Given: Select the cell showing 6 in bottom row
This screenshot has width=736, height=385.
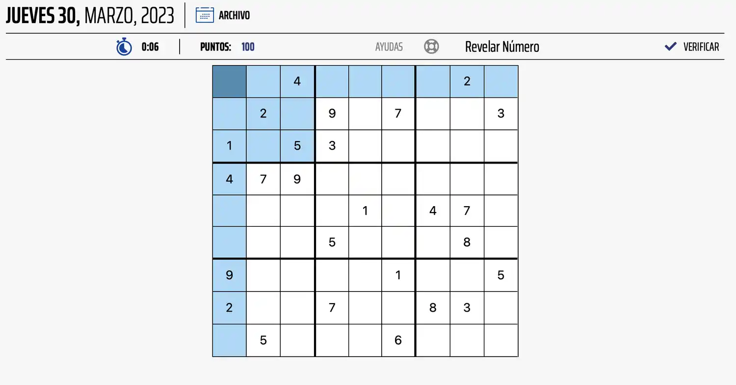Looking at the screenshot, I should pyautogui.click(x=398, y=339).
